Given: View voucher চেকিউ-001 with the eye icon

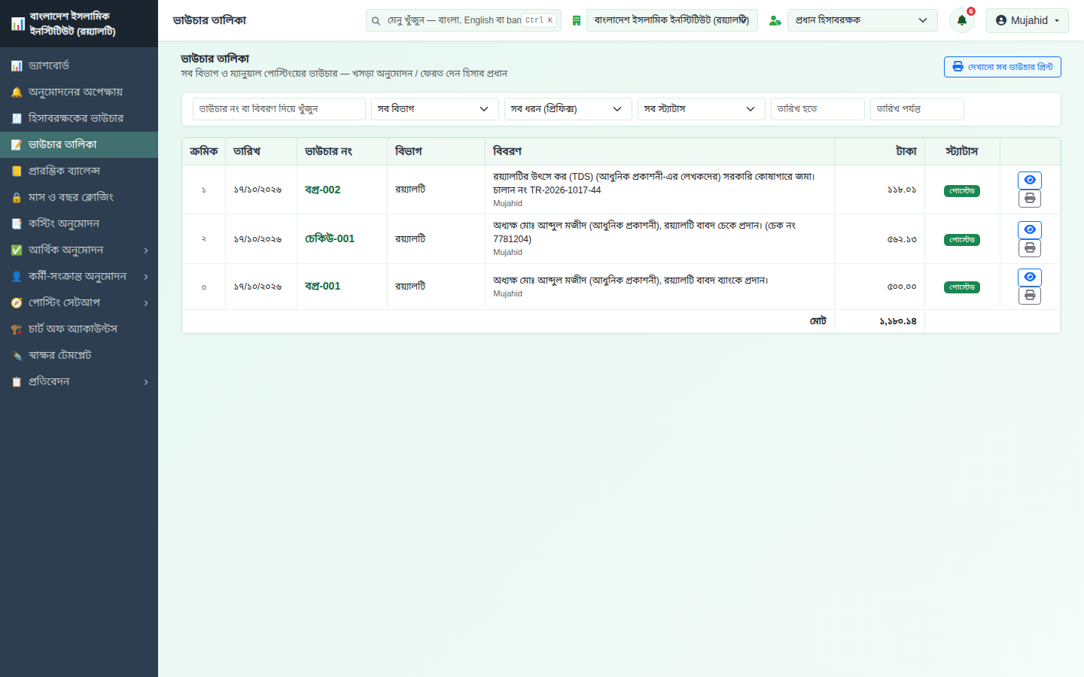Looking at the screenshot, I should tap(1030, 229).
